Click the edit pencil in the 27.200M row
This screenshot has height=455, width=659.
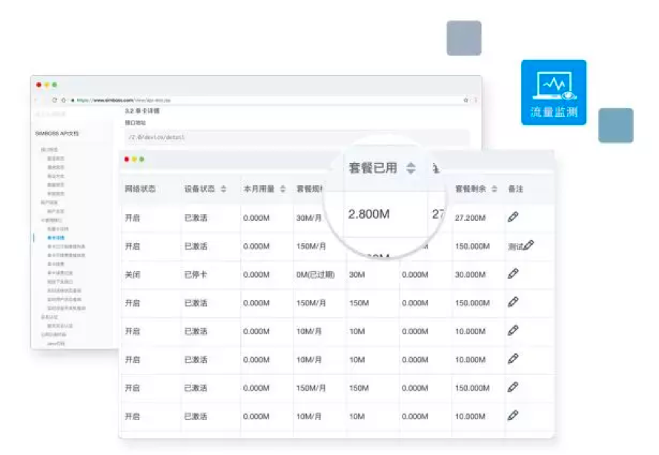pos(513,217)
